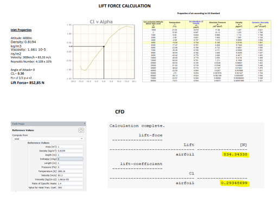This screenshot has height=197, width=280.
Task: Click the 'Absolute Pressure' column header
Action: [218, 24]
